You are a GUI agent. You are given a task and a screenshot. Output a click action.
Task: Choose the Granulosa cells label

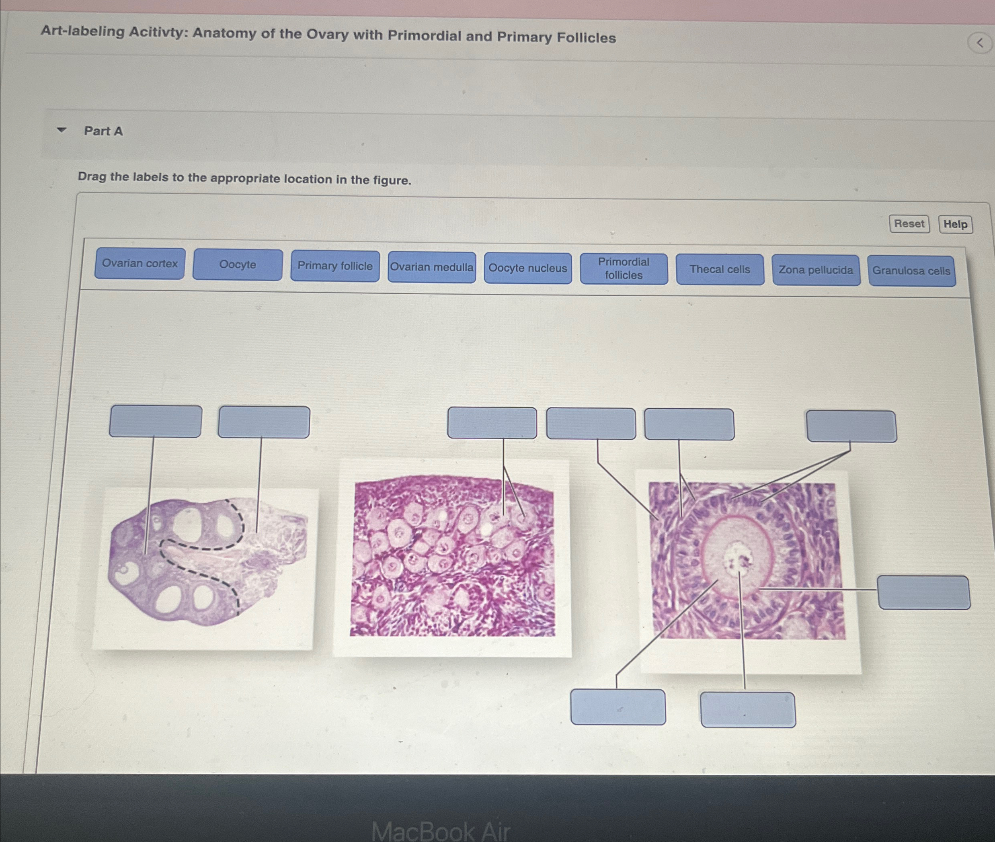(912, 270)
